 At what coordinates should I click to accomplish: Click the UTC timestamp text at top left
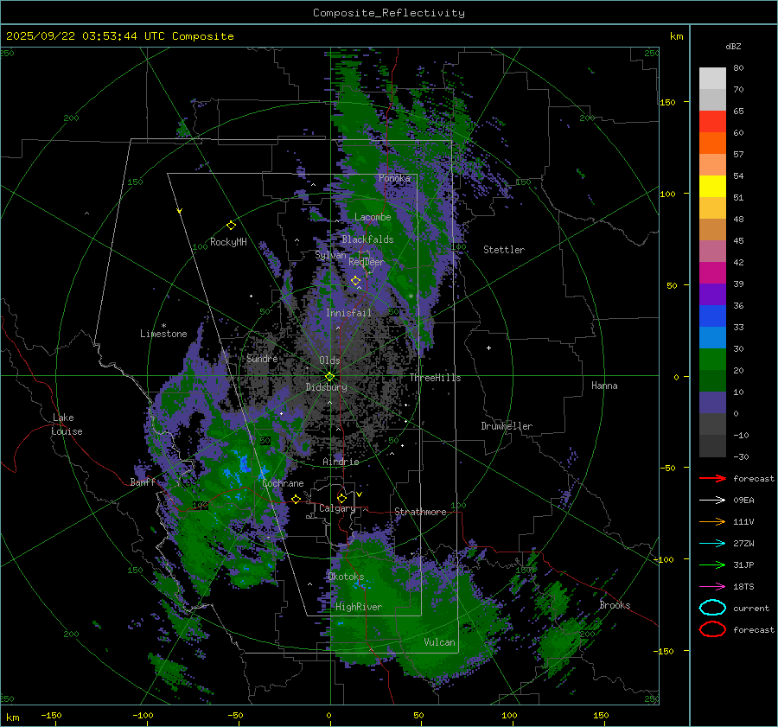tap(120, 36)
